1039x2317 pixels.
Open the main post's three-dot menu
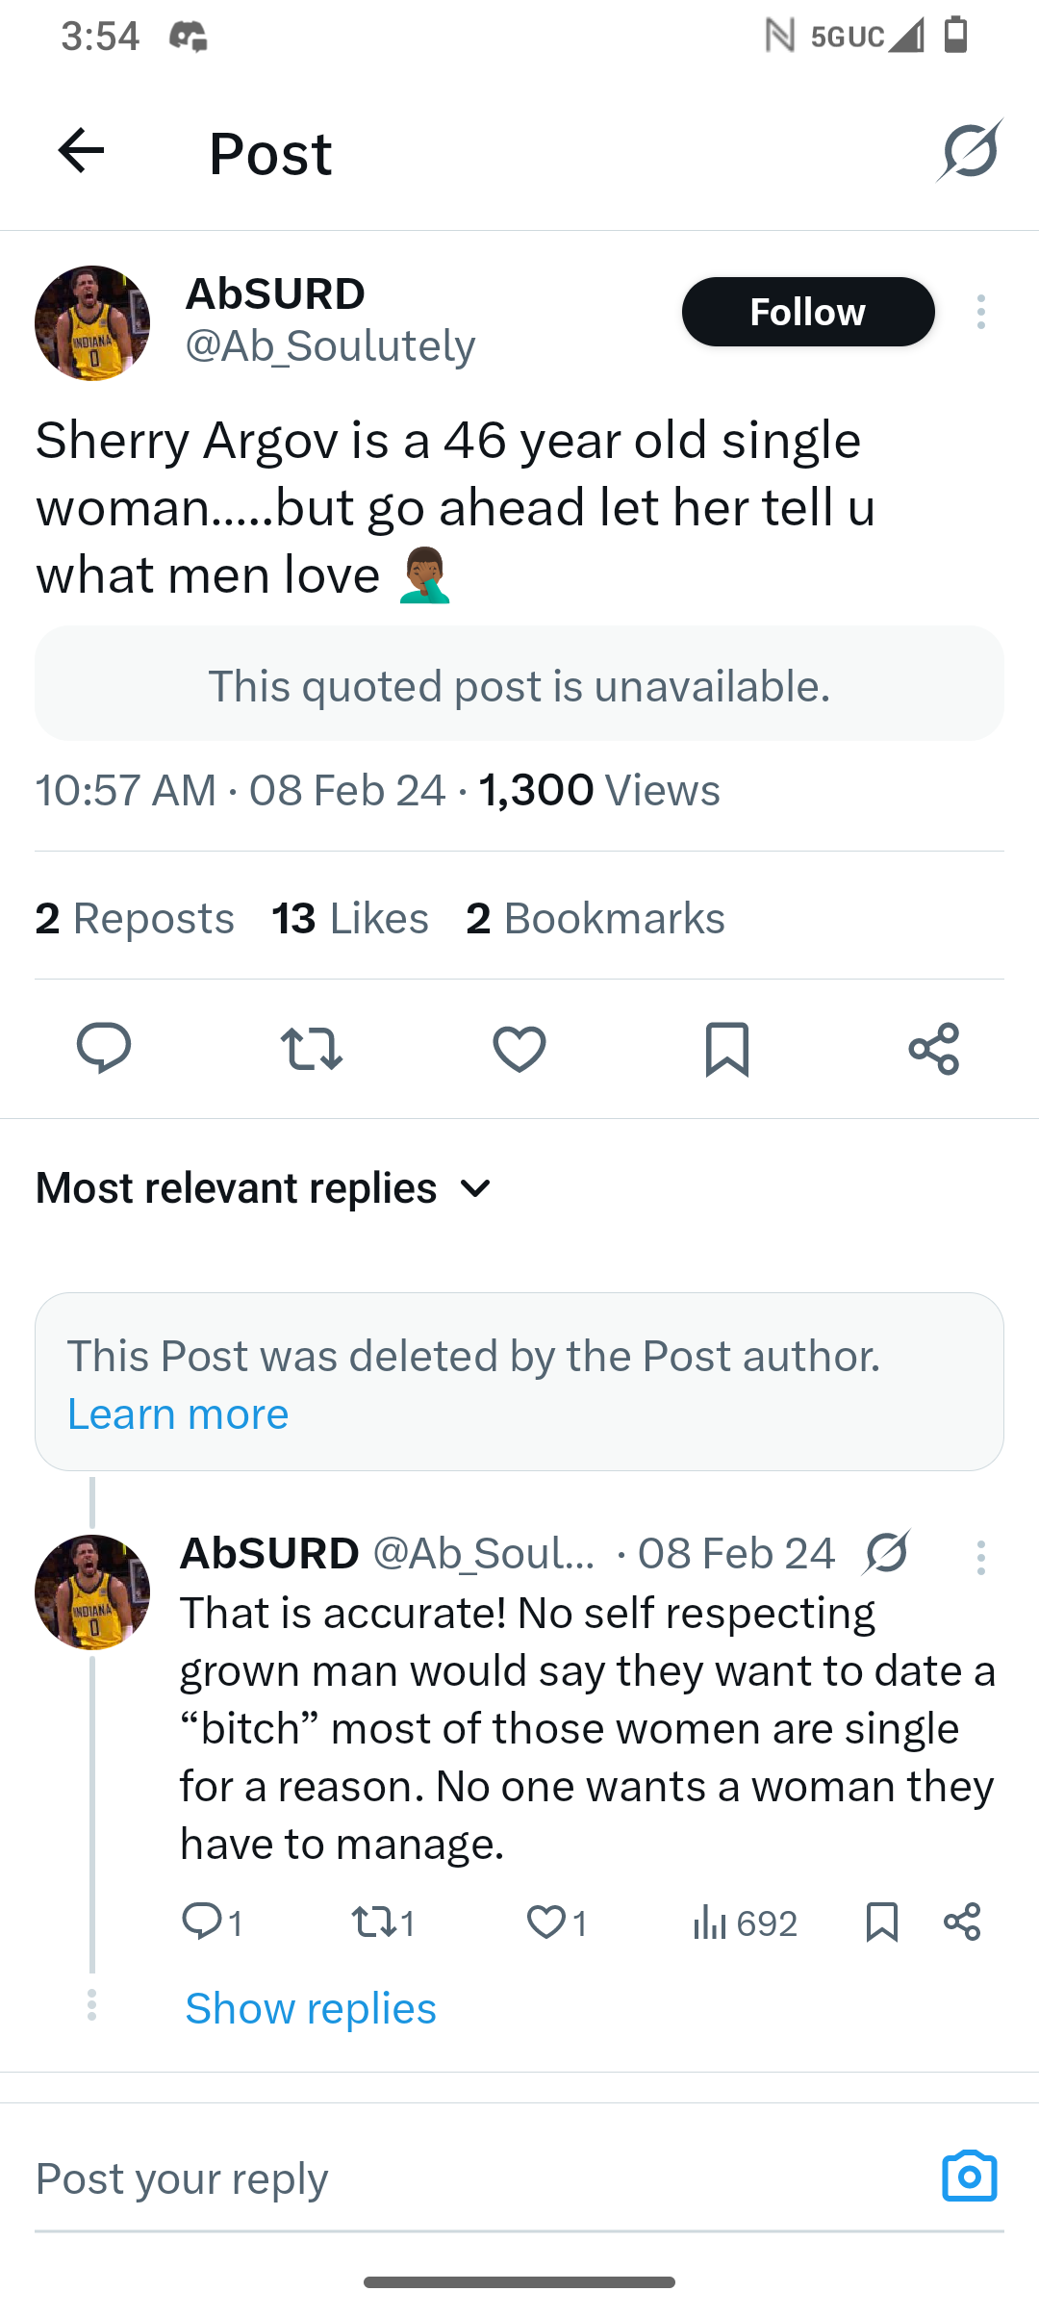click(980, 312)
